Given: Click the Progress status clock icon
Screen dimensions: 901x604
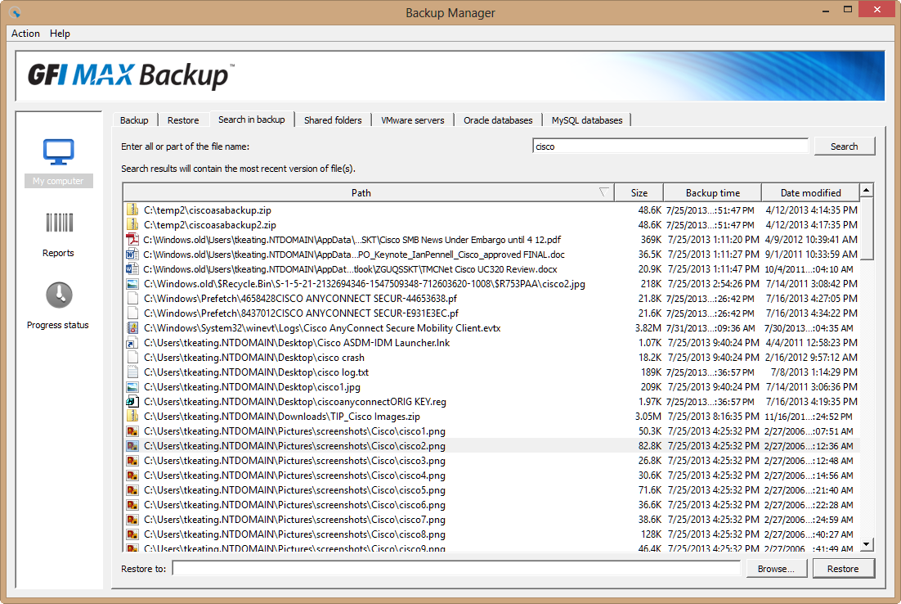Looking at the screenshot, I should tap(59, 295).
